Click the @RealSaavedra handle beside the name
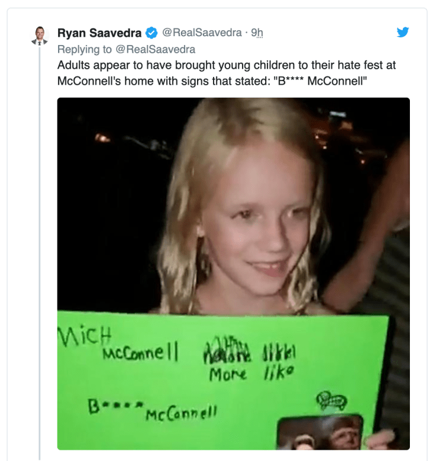Screen dimensions: 436x461 click(202, 33)
